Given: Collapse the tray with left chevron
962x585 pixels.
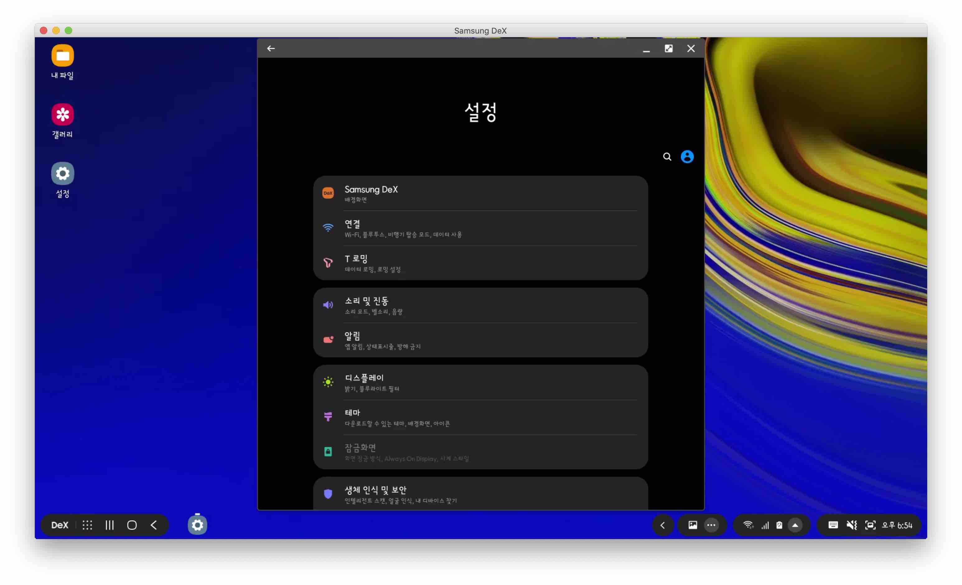Looking at the screenshot, I should click(663, 525).
